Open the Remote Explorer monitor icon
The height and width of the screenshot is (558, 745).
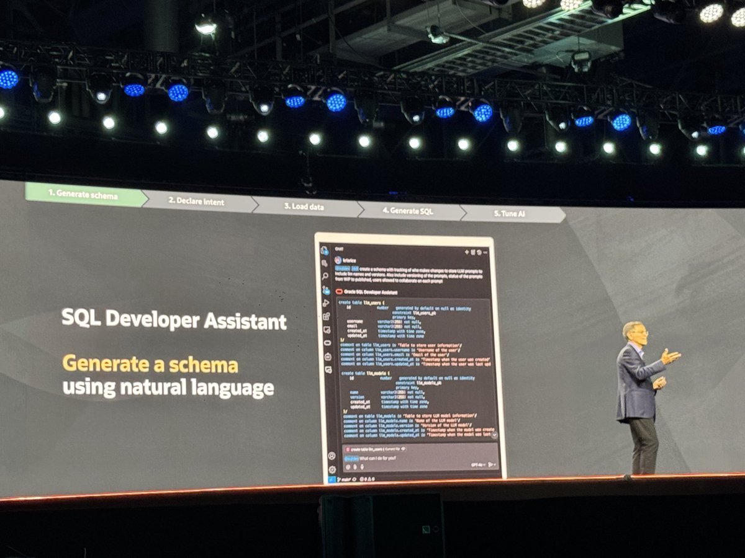(327, 329)
